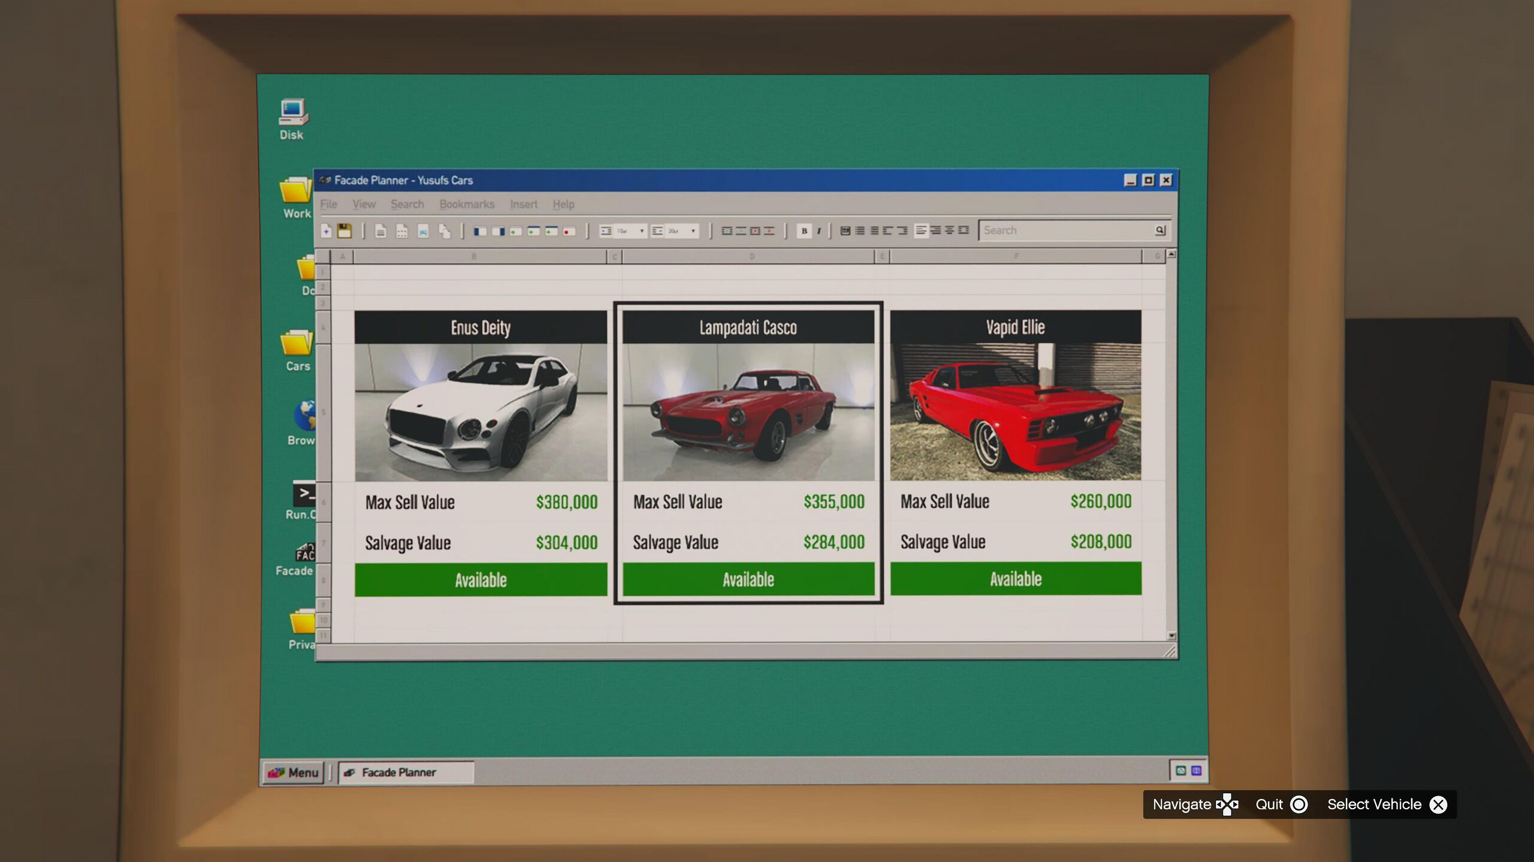Click the save floppy disk icon

point(344,230)
